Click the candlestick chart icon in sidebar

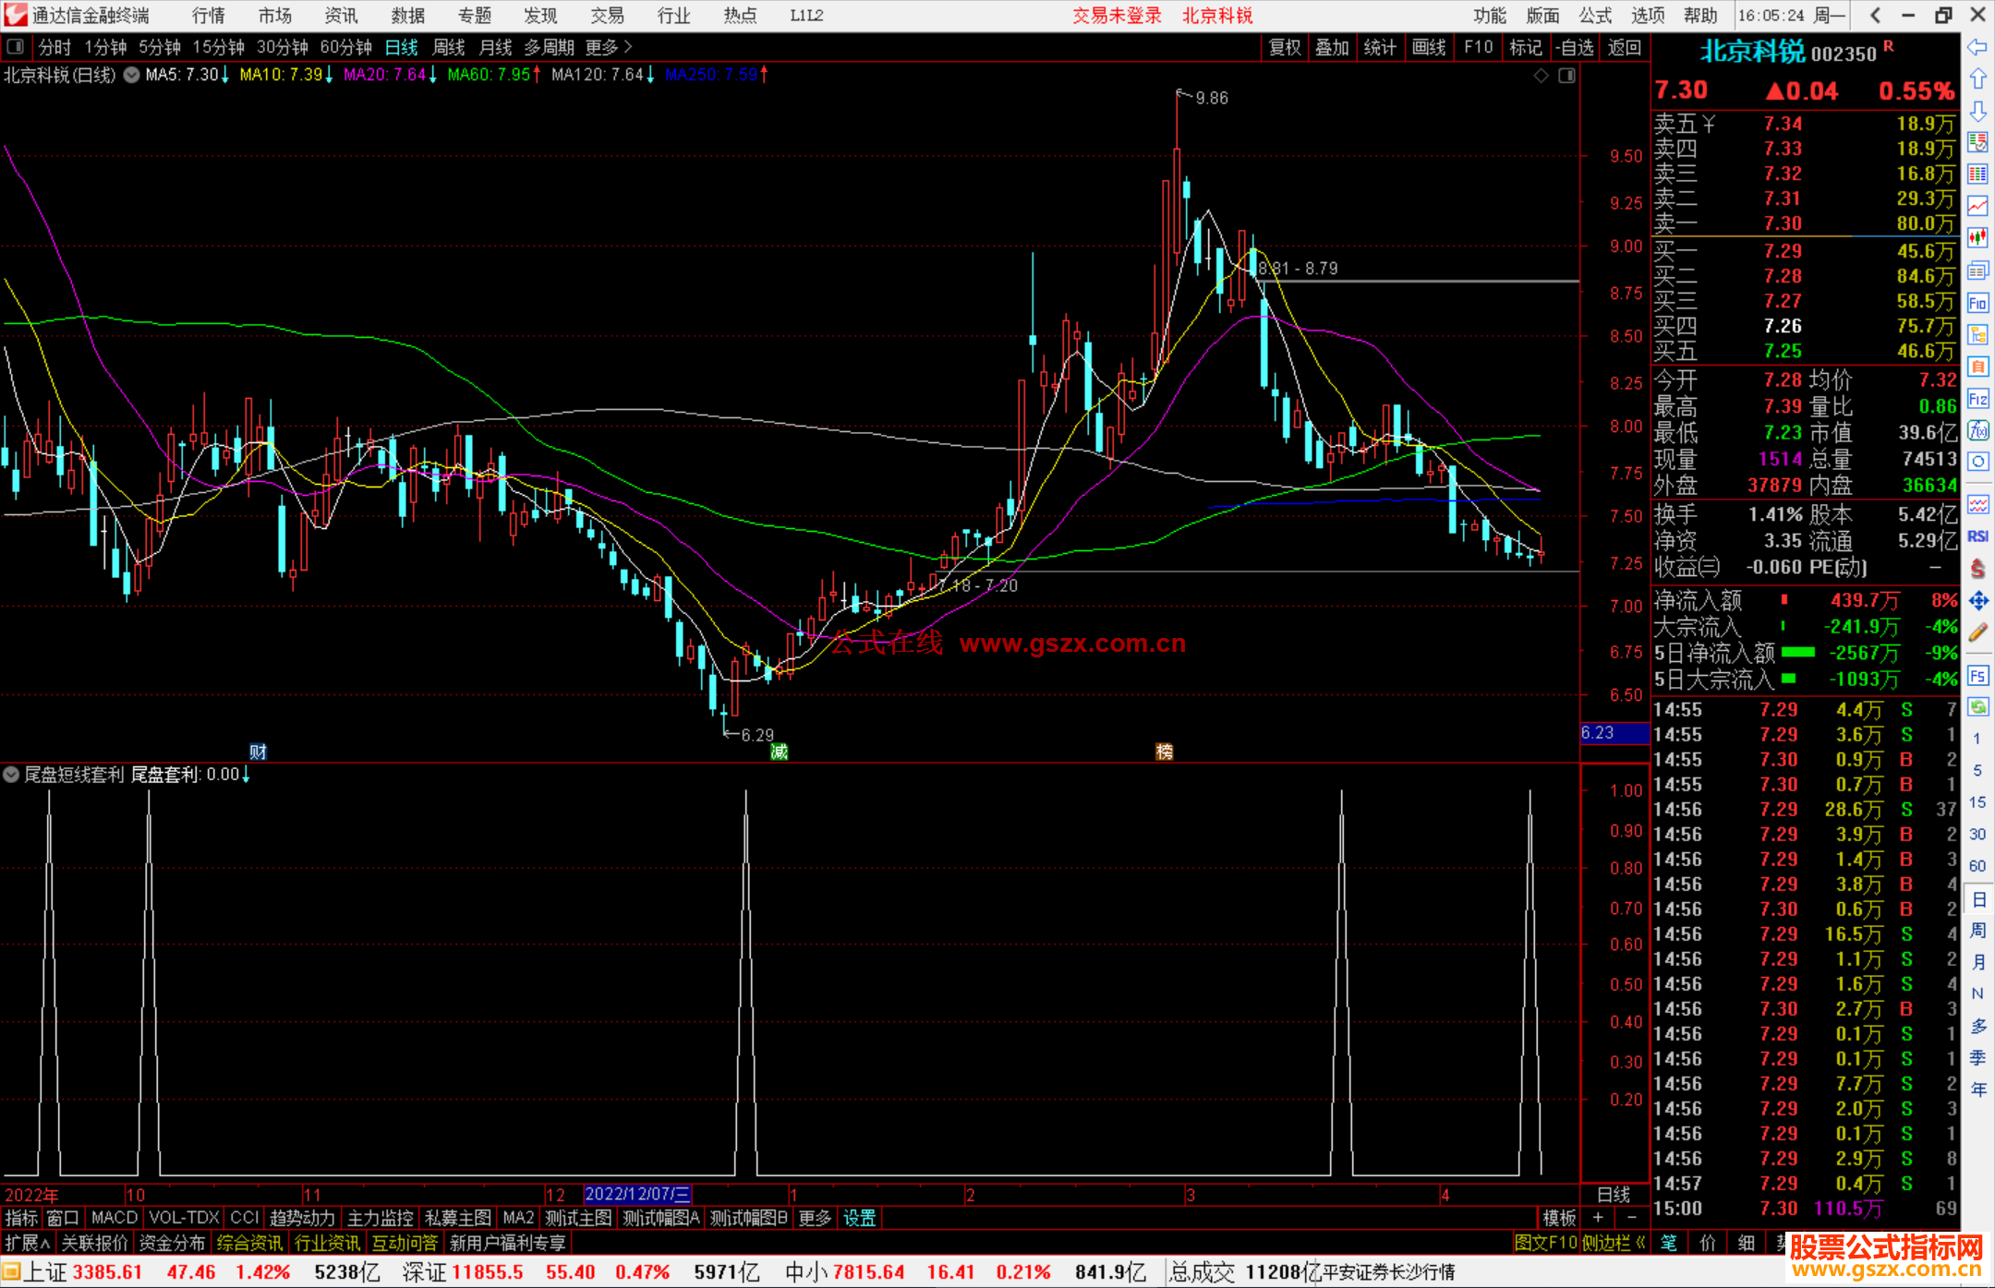1977,238
